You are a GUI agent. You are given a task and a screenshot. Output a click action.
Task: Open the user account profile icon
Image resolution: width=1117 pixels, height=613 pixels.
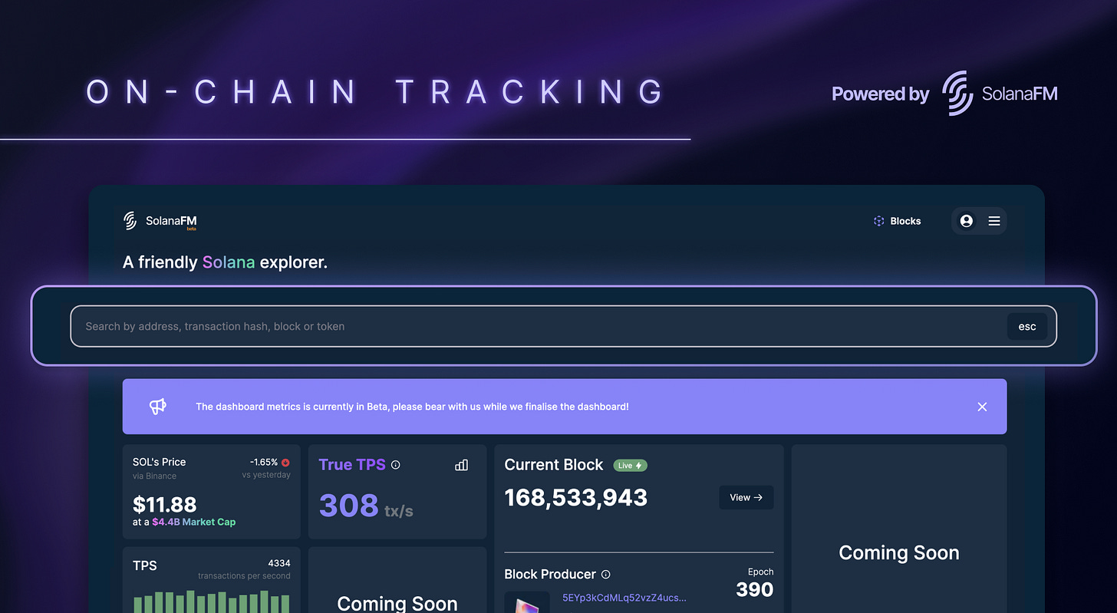point(967,221)
